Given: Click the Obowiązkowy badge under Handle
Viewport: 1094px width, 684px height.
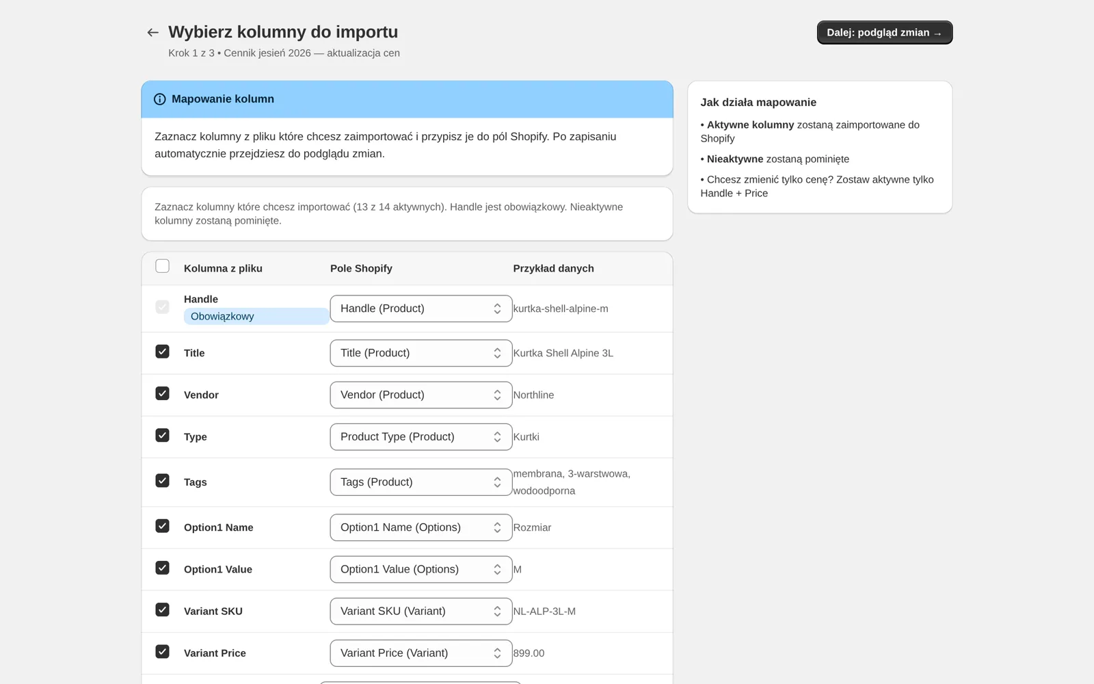Looking at the screenshot, I should (256, 316).
